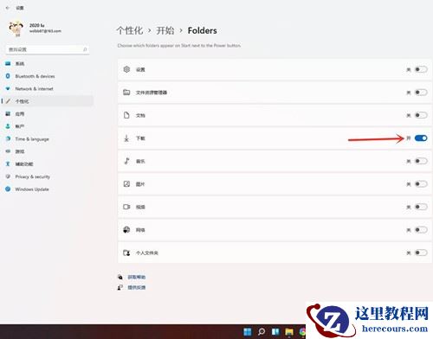Open 应用 in the sidebar
Viewport: 433px width, 339px height.
[x=47, y=114]
